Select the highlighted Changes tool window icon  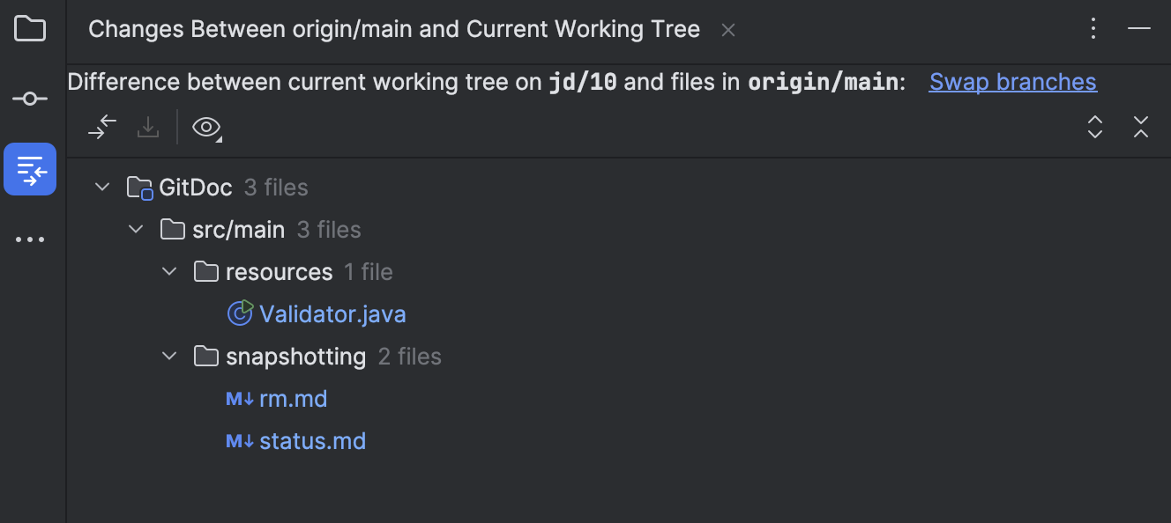(30, 169)
